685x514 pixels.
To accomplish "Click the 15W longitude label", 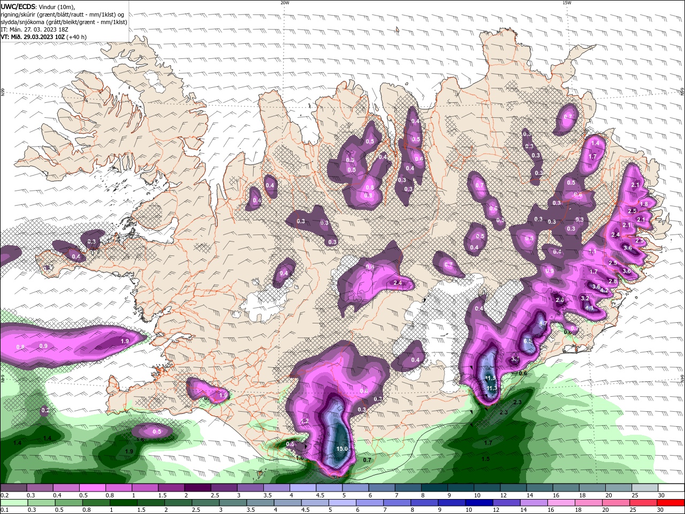I will pos(567,3).
